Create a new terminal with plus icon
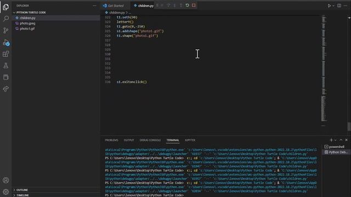The image size is (351, 197). click(x=331, y=140)
